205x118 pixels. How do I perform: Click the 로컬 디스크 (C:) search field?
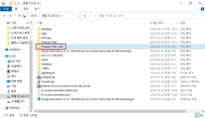click(146, 16)
